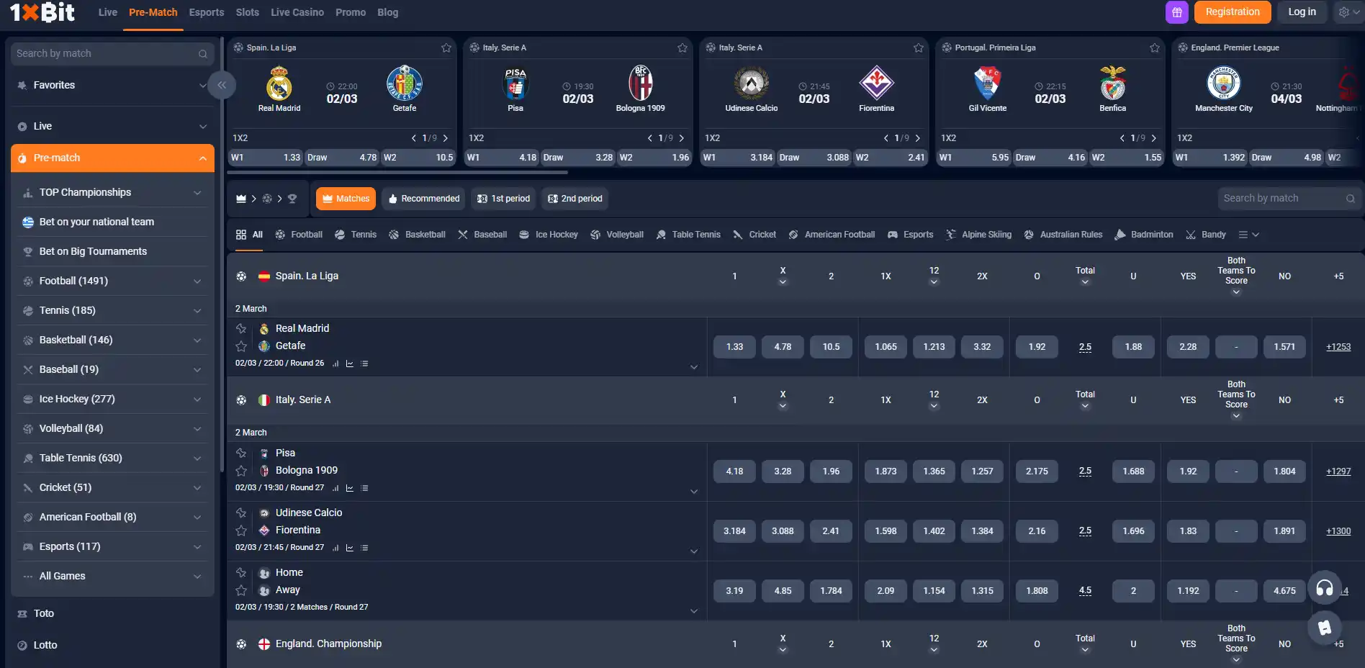Expand Real Madrid vs Getafe match details
Viewport: 1365px width, 668px height.
(x=694, y=367)
